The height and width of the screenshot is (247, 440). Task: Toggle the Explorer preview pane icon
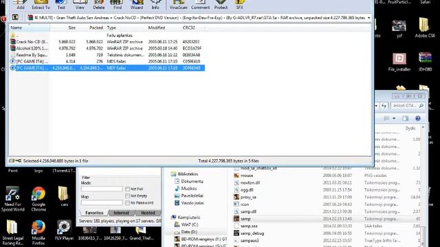[x=406, y=119]
